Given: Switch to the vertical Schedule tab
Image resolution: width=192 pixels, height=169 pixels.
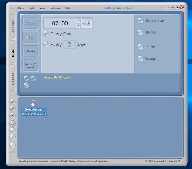Looking at the screenshot, I should (13, 27).
